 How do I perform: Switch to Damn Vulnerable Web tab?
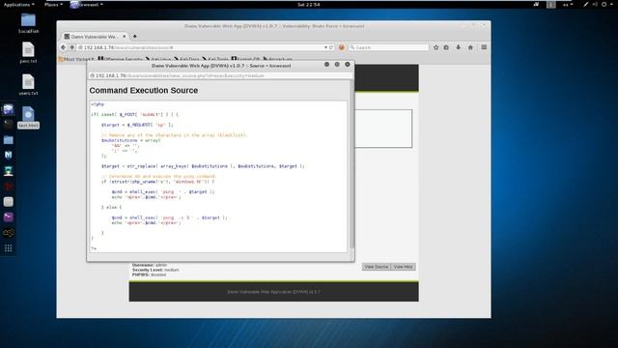coord(95,37)
